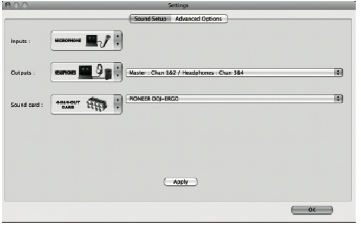Switch to the Sound Setup tab
This screenshot has height=227, width=361.
click(150, 18)
